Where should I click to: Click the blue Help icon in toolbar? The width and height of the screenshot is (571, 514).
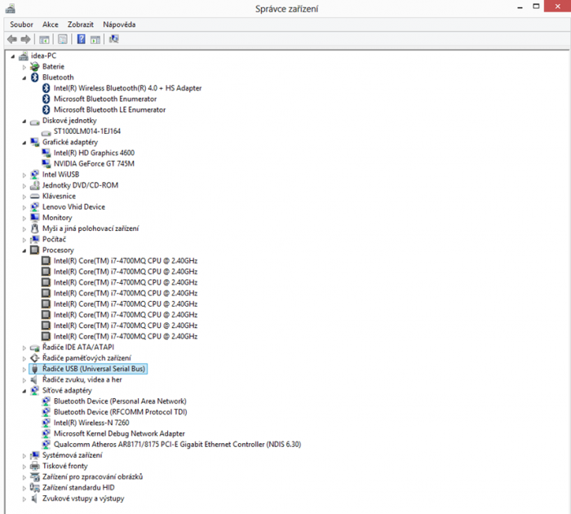(x=82, y=39)
